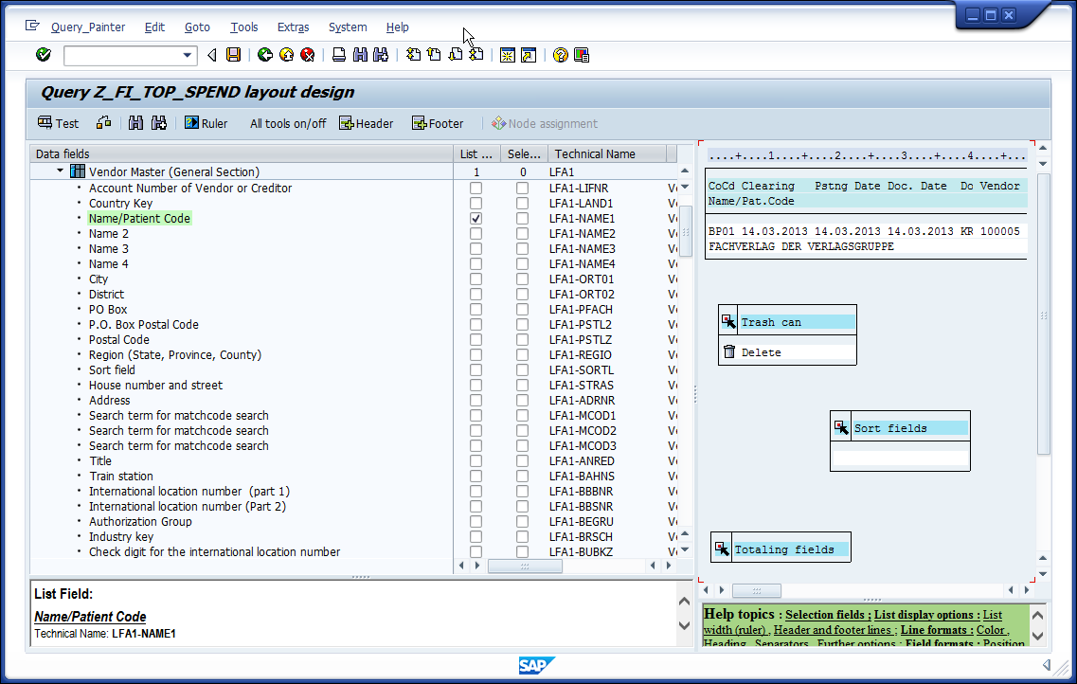Open the System menu

point(348,27)
